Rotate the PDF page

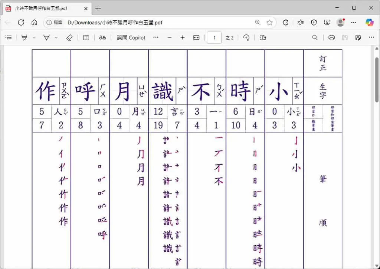pos(246,37)
